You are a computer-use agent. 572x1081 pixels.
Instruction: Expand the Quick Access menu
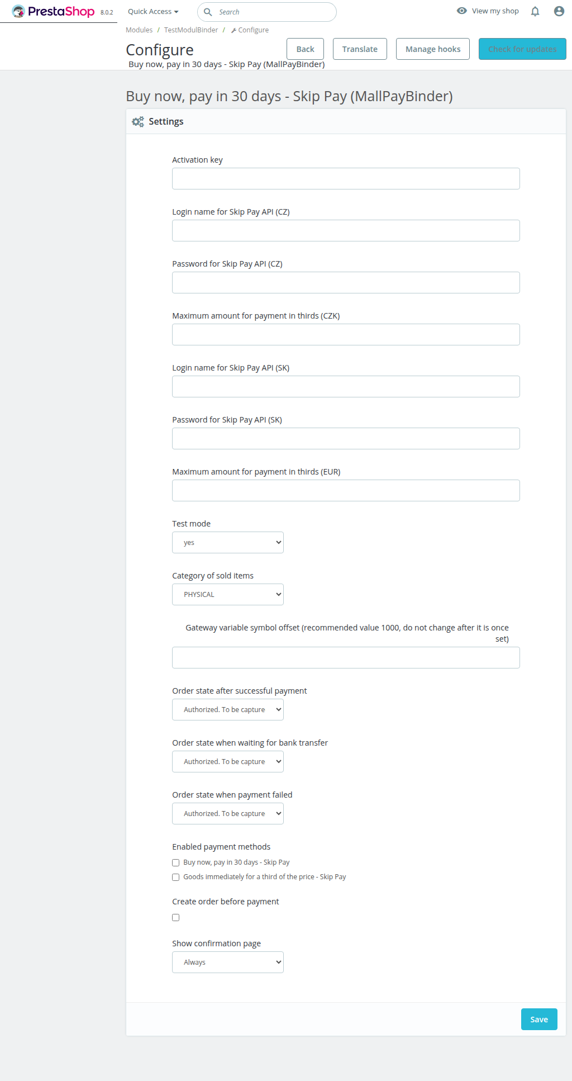point(153,11)
